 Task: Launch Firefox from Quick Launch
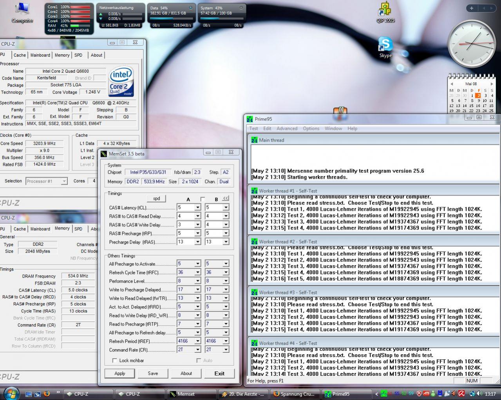tap(47, 394)
